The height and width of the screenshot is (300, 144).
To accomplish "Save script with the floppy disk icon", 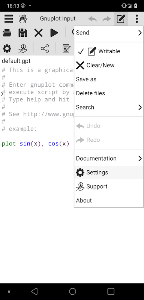I will [23, 33].
